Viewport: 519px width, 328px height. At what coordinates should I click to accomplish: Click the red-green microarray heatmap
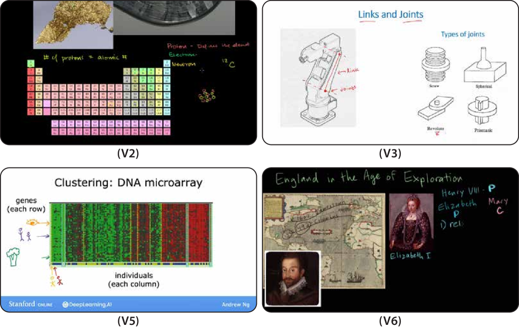[131, 235]
